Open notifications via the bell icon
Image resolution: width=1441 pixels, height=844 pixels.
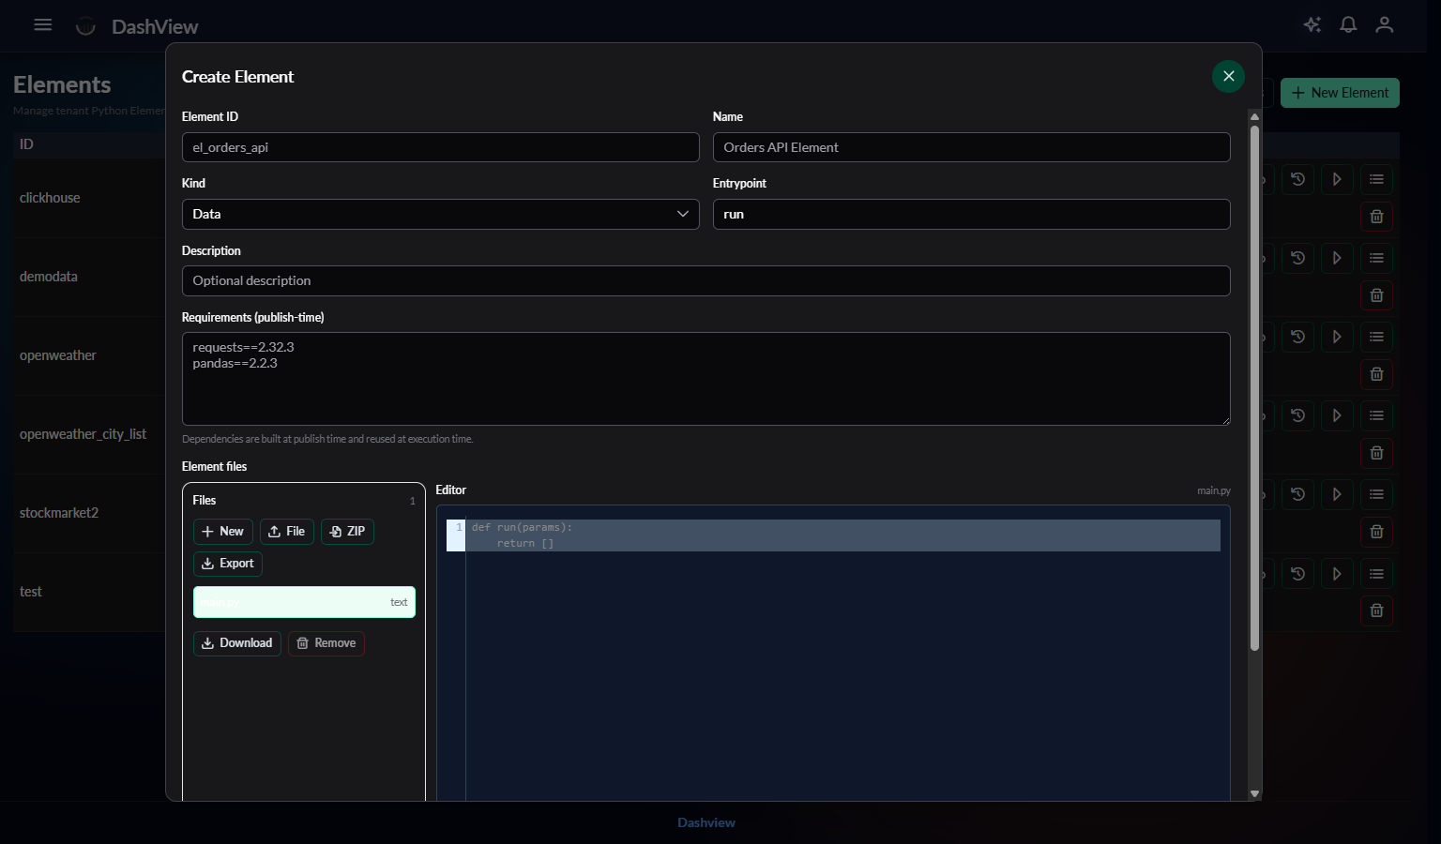(x=1348, y=24)
